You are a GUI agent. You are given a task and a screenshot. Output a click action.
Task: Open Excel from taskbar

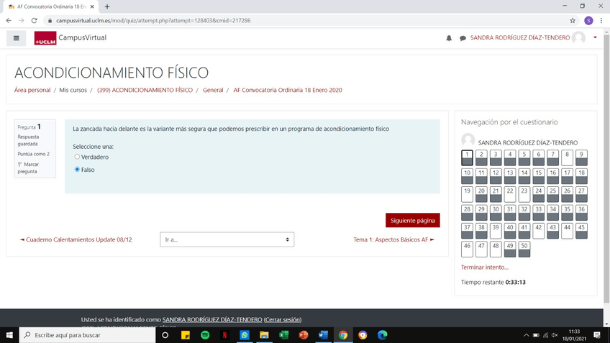click(283, 335)
